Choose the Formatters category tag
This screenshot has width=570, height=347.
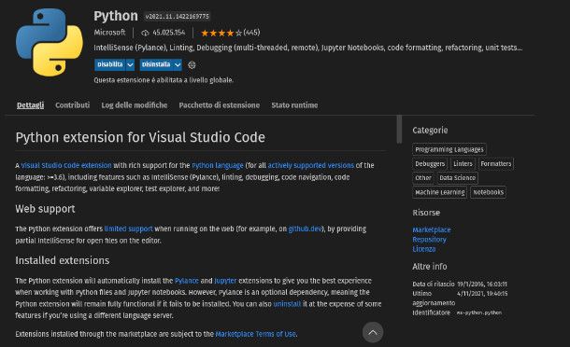coord(496,163)
